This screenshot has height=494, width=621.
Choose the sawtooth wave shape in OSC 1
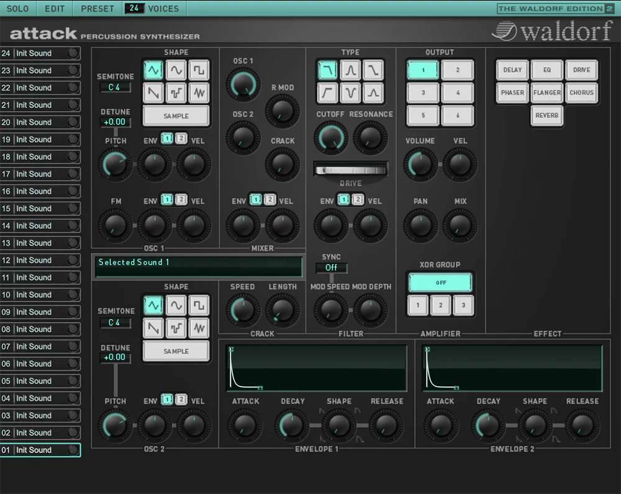click(153, 93)
